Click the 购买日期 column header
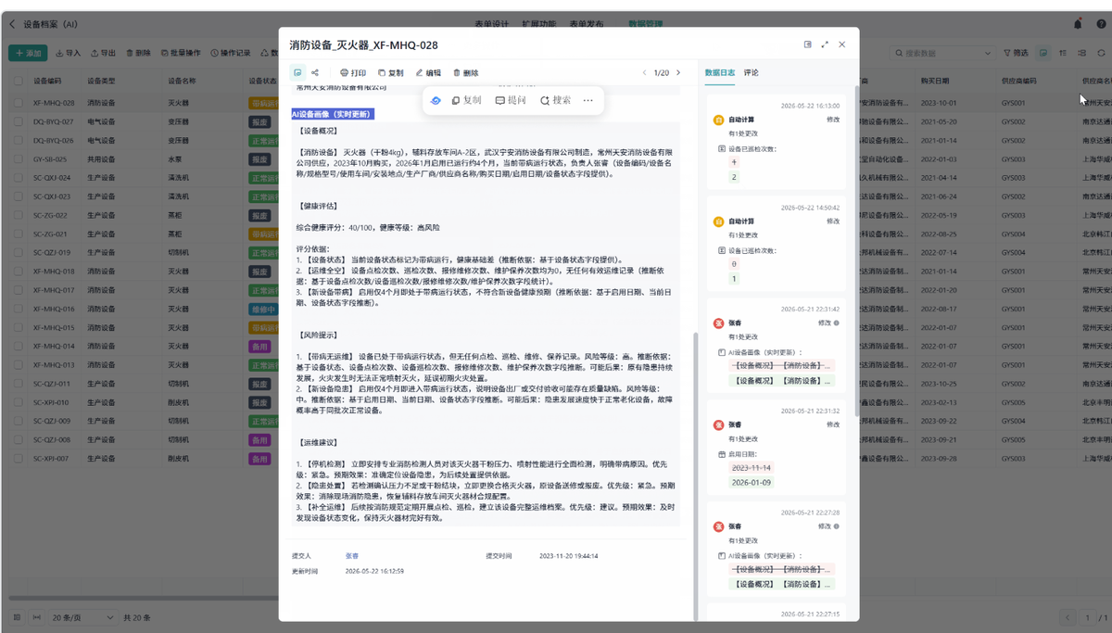The height and width of the screenshot is (633, 1112). click(x=936, y=81)
